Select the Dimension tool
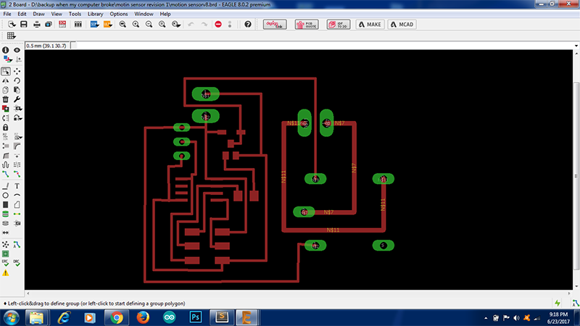 (6, 233)
